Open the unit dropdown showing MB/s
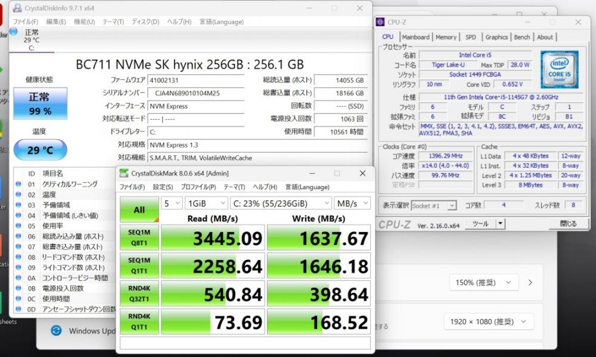Image resolution: width=596 pixels, height=357 pixels. (x=352, y=203)
